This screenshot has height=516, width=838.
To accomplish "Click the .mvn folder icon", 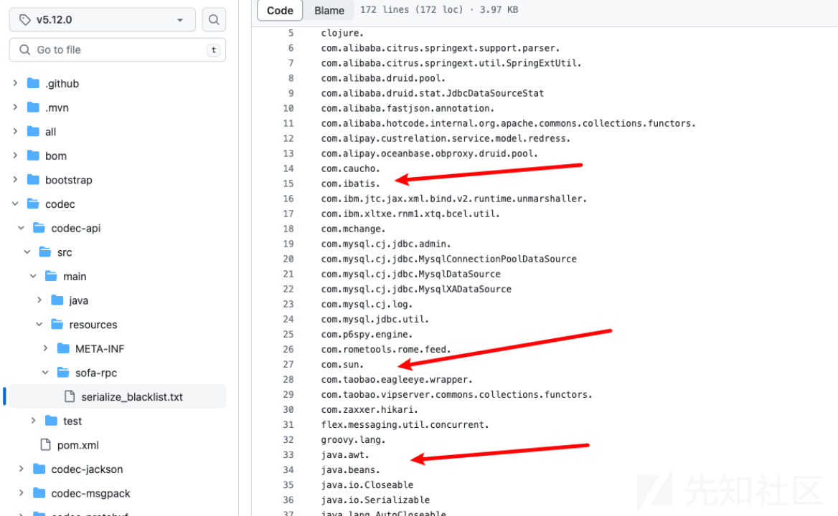I will coord(33,107).
